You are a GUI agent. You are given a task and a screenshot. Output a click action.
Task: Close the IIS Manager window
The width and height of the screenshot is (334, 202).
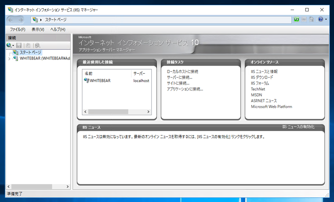(322, 10)
